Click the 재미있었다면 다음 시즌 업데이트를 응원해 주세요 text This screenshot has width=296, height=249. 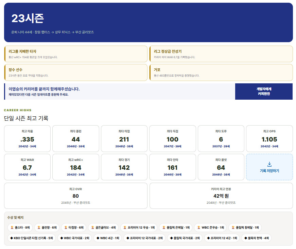coord(38,95)
